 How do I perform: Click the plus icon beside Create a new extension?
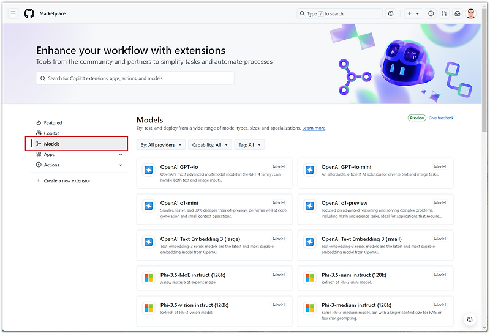point(39,180)
